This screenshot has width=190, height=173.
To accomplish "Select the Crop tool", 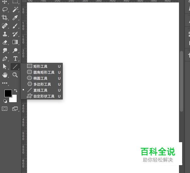I will 5,18.
